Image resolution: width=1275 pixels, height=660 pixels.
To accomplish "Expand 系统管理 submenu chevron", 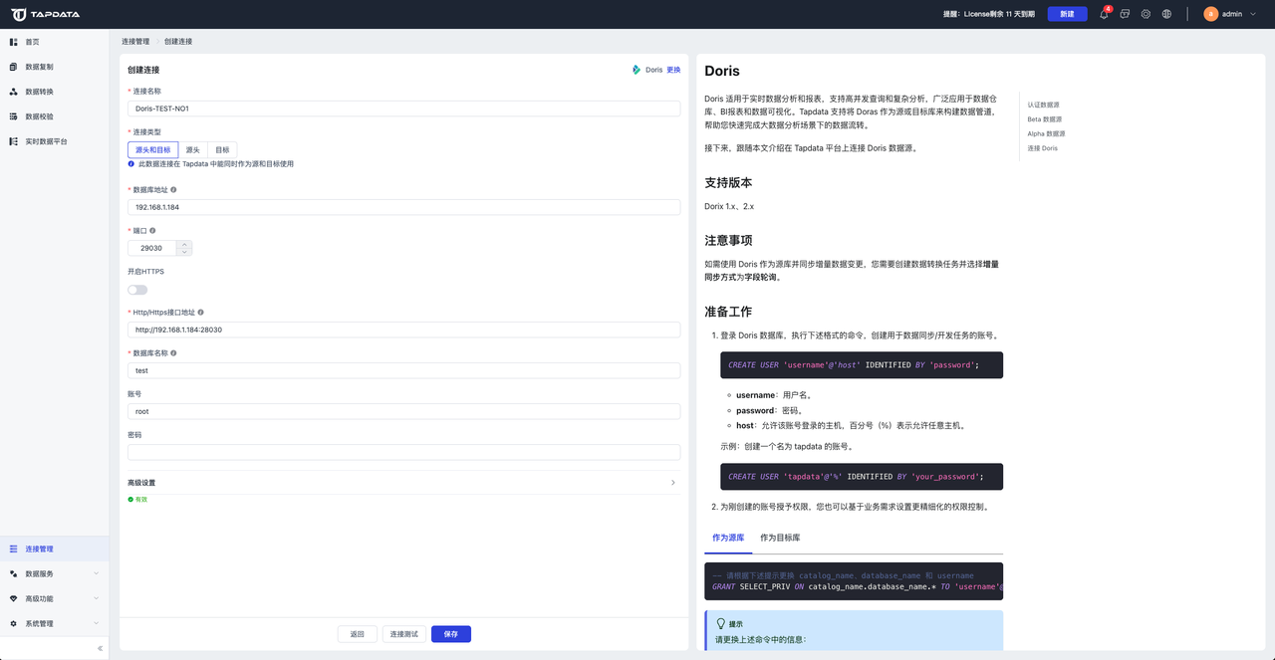I will coord(97,623).
